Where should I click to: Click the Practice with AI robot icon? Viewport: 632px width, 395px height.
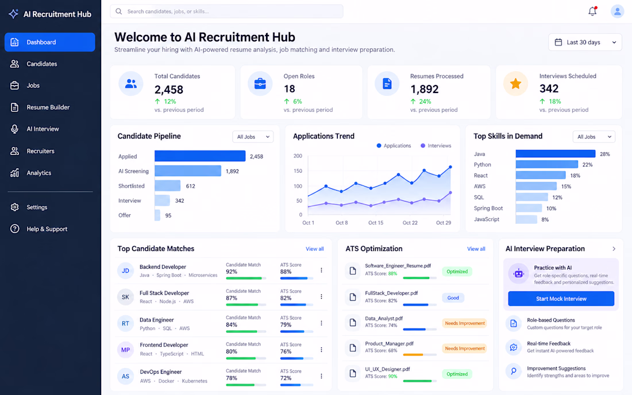tap(518, 274)
